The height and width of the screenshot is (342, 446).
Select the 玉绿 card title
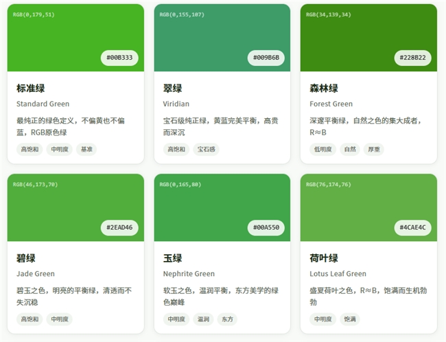(172, 258)
